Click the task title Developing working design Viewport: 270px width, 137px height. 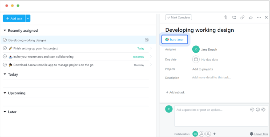[200, 30]
